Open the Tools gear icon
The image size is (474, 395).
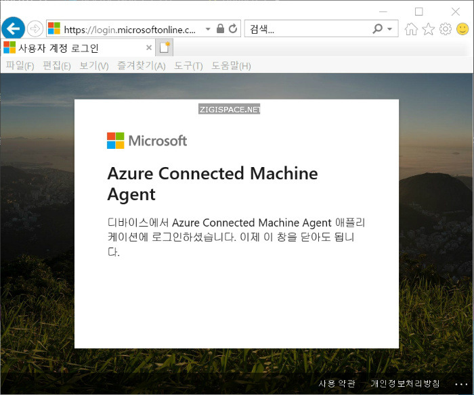click(446, 29)
